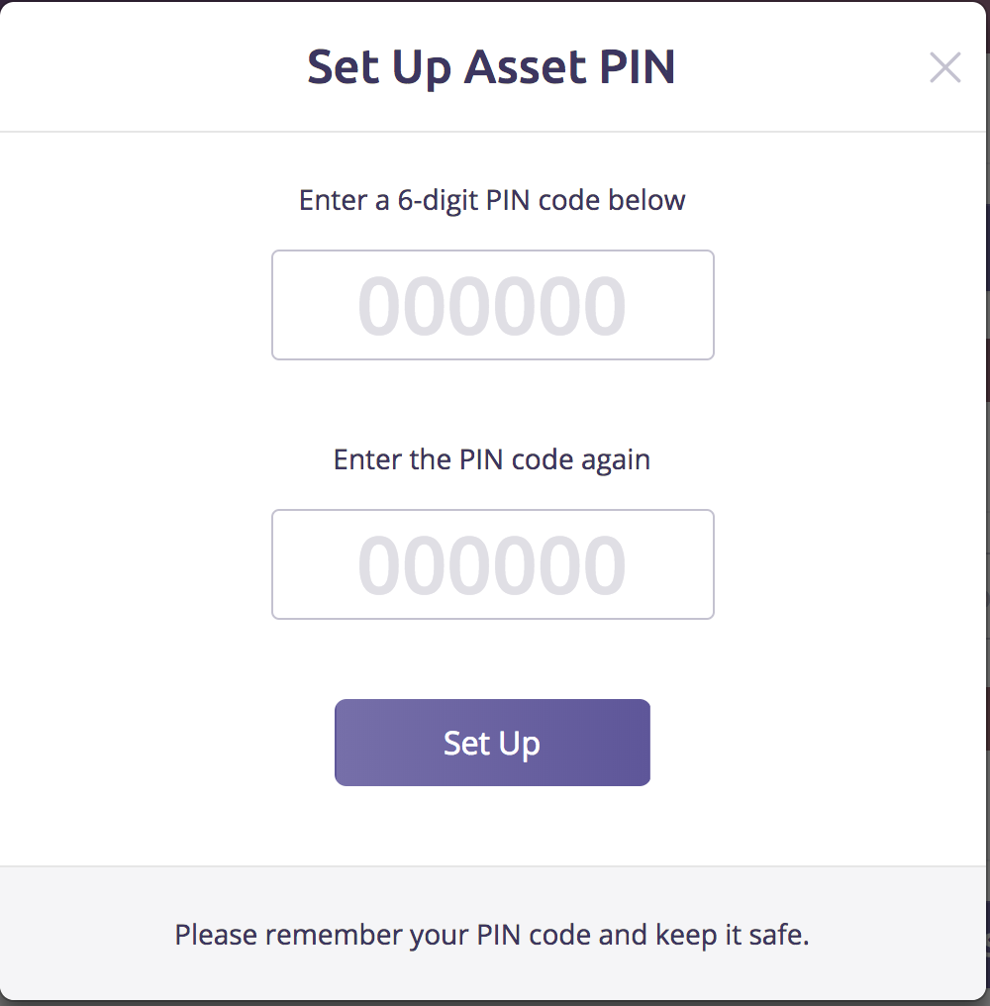Click the "Please remember your PIN code" notice
This screenshot has height=1006, width=990.
pyautogui.click(x=492, y=935)
